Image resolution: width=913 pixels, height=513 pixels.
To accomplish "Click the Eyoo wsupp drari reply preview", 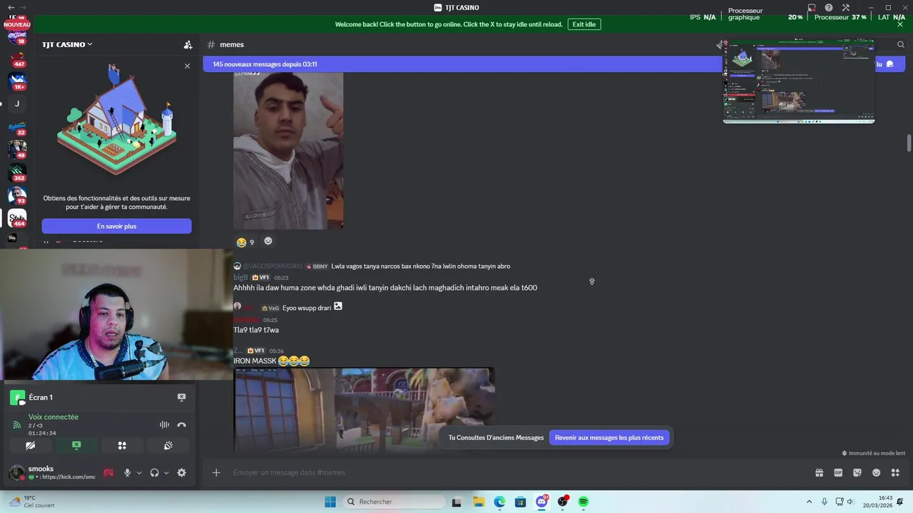I will (307, 308).
